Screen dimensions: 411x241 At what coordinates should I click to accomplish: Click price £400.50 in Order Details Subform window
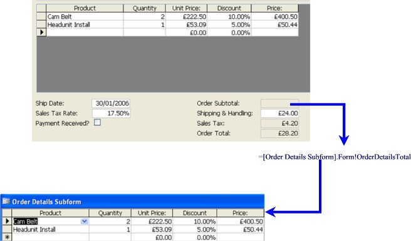click(x=241, y=222)
